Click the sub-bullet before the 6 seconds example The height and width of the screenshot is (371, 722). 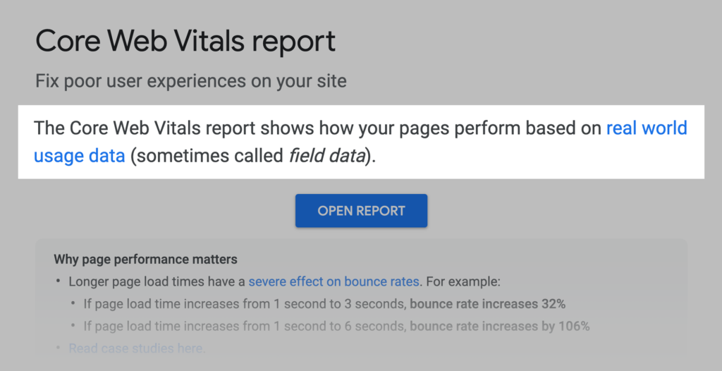coord(73,327)
